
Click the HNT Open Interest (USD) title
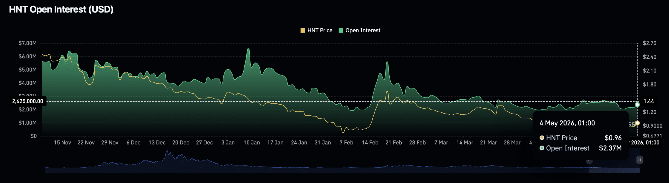coord(61,10)
